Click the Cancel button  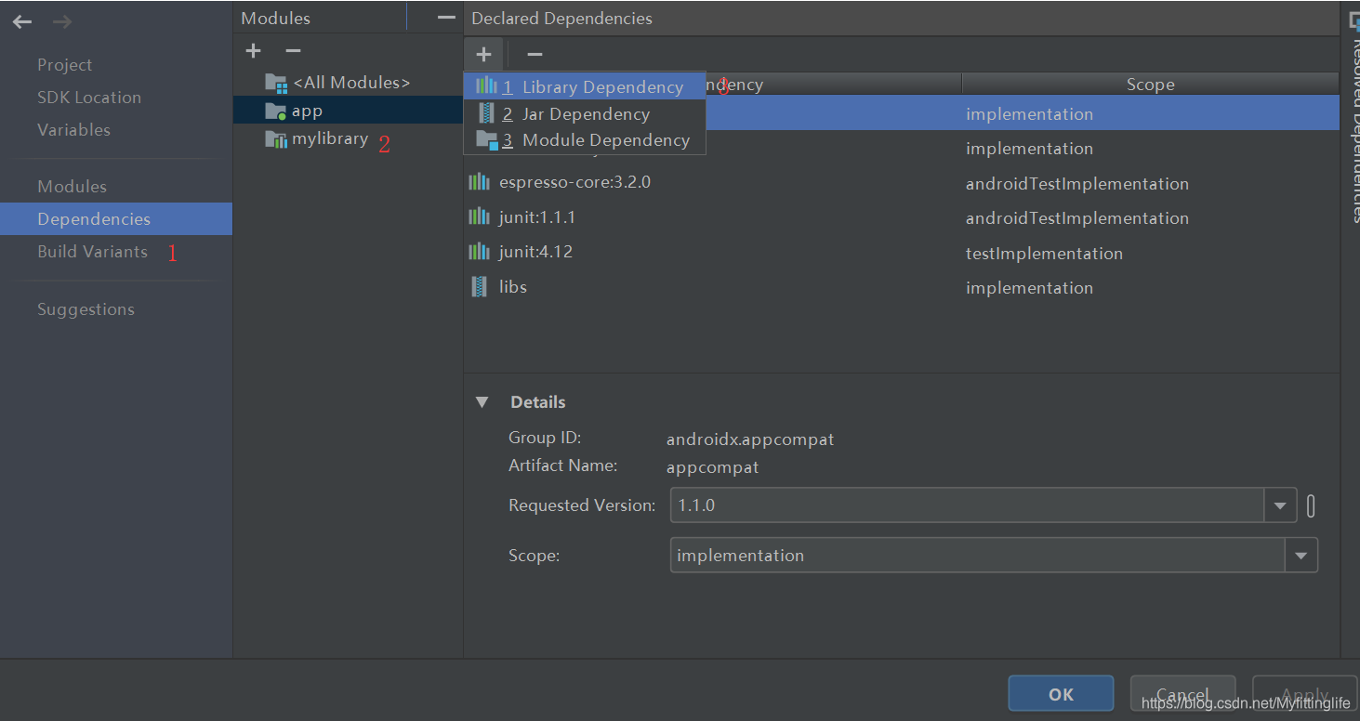tap(1182, 694)
